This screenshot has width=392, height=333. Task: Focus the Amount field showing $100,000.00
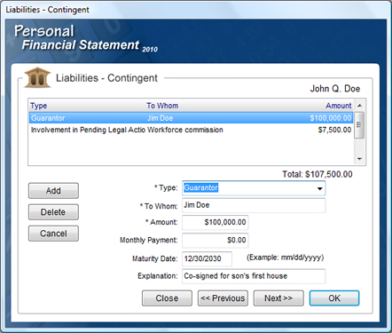point(216,222)
